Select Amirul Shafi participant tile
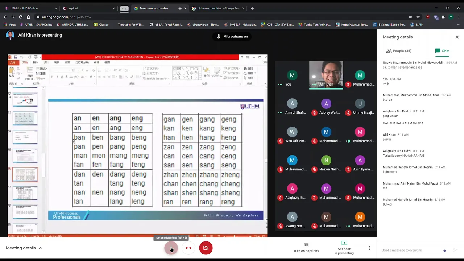464x261 pixels. [x=292, y=108]
